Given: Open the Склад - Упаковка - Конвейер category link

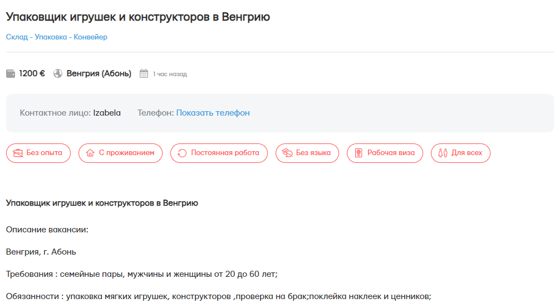Looking at the screenshot, I should tap(57, 37).
